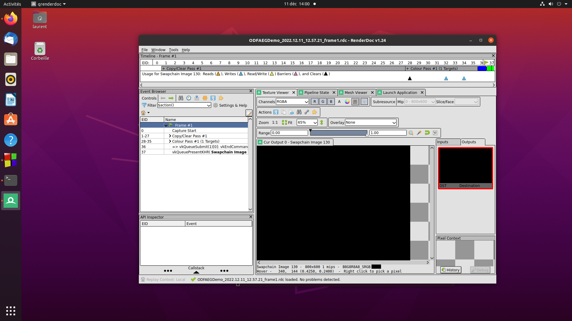Toggle the histogram icon in Range bar
The height and width of the screenshot is (321, 572).
pos(435,133)
